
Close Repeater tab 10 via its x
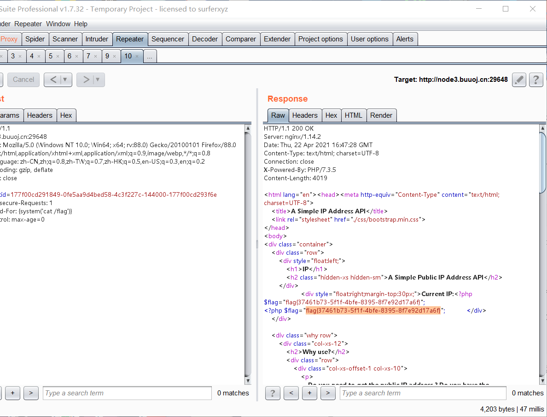pyautogui.click(x=137, y=56)
